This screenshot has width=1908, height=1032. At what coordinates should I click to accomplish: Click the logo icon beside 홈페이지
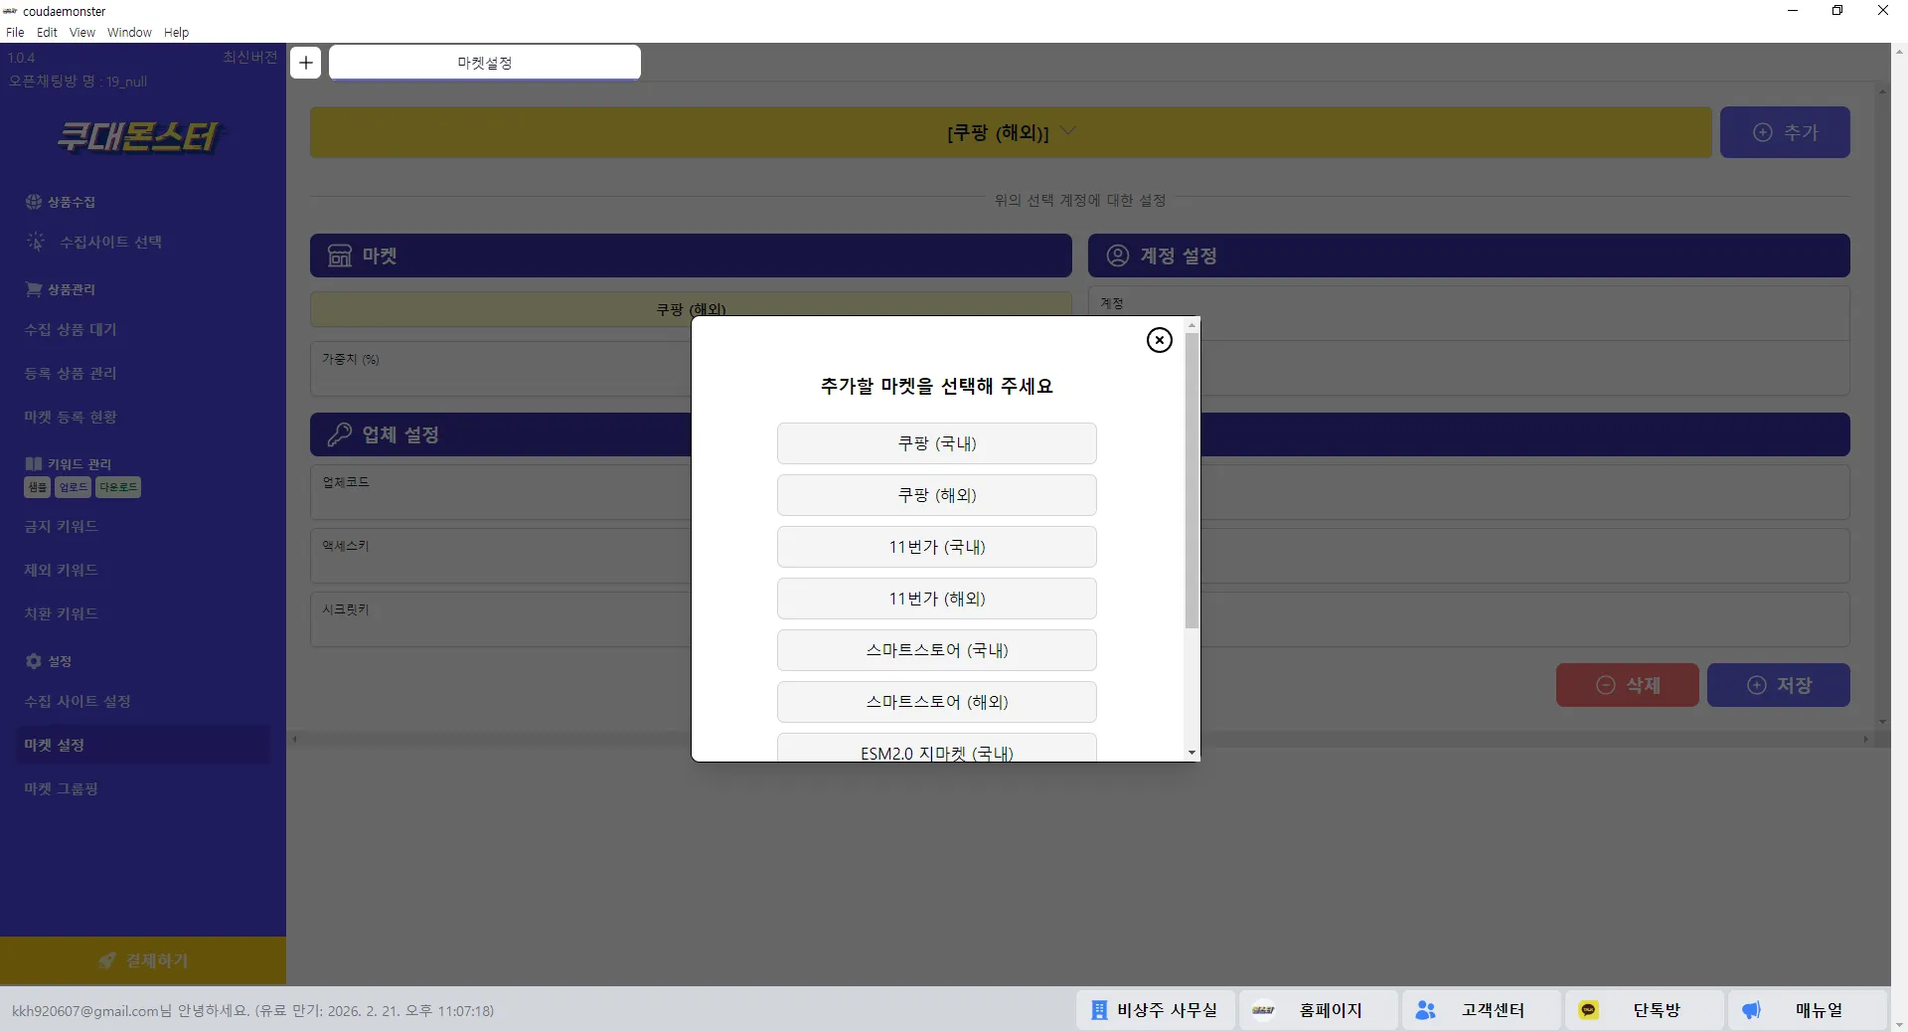coord(1263,1010)
